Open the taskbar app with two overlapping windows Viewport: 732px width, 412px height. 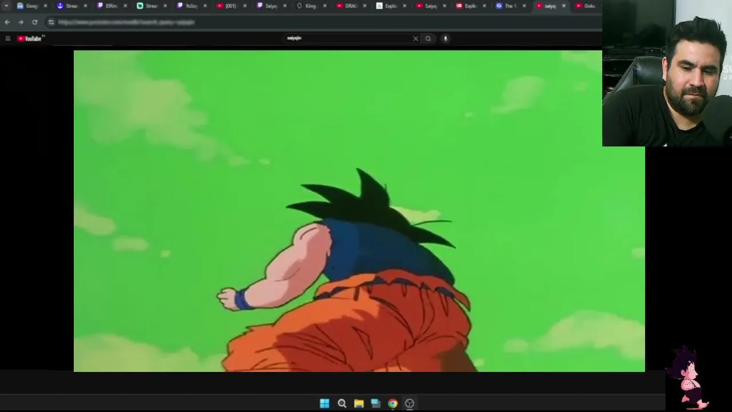click(376, 403)
